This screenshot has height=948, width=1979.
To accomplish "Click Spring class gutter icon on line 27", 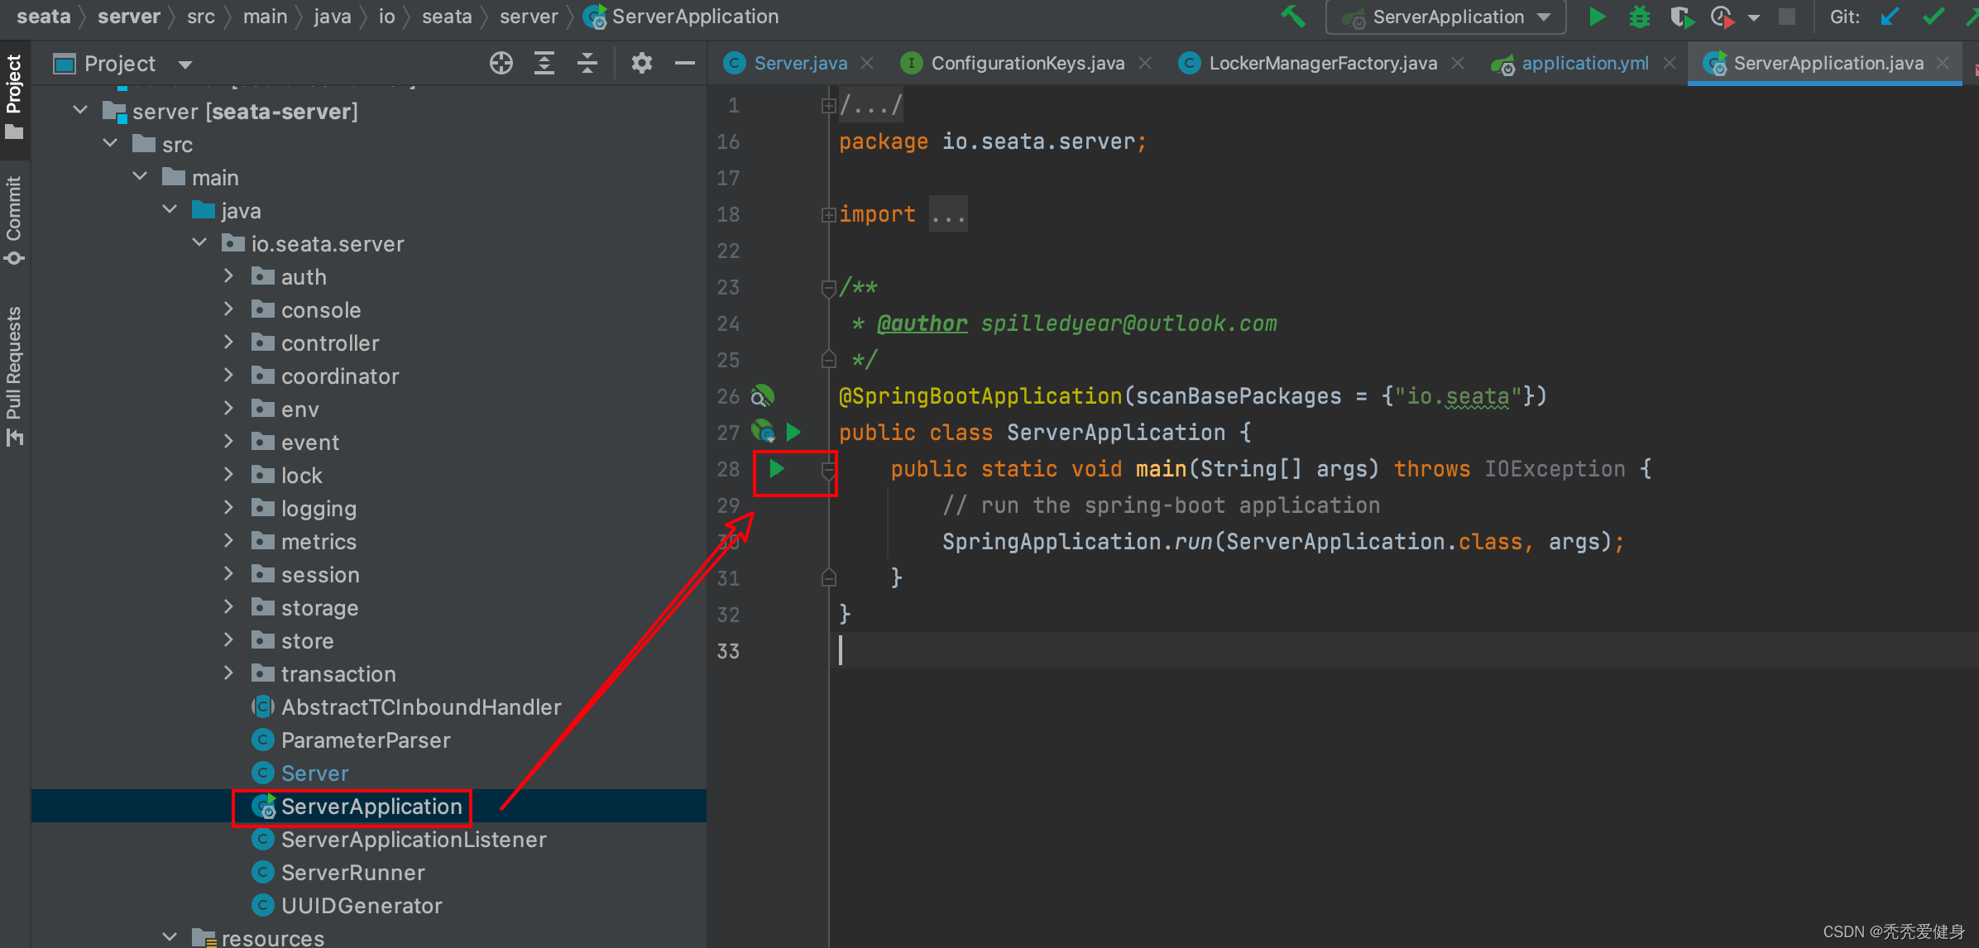I will [762, 432].
